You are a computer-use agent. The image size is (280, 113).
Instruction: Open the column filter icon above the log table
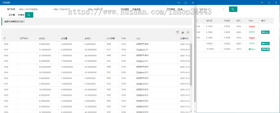[x=177, y=32]
